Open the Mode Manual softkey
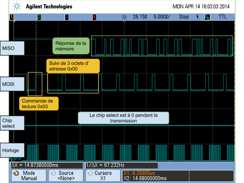This screenshot has height=183, width=244. point(29,176)
